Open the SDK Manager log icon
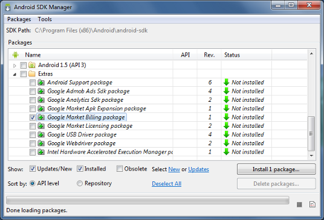The height and width of the screenshot is (220, 324). tap(313, 204)
